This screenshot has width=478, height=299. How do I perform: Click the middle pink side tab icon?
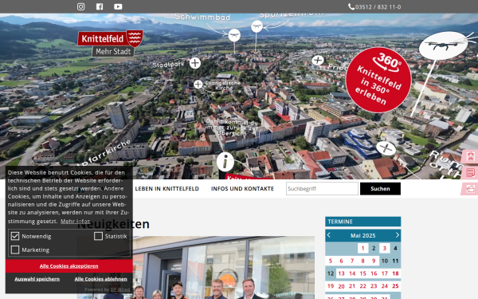470,173
